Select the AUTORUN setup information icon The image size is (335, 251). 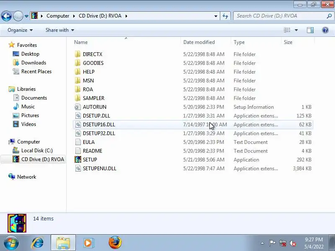pos(78,107)
